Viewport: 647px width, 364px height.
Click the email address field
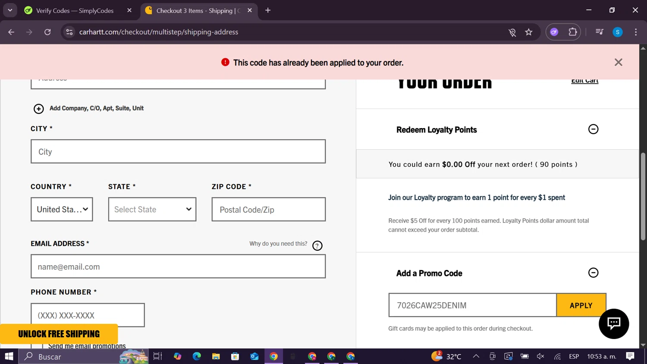coord(178,266)
